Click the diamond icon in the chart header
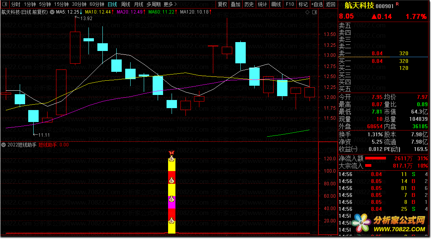Screen dimensions: 432x239 [308, 12]
